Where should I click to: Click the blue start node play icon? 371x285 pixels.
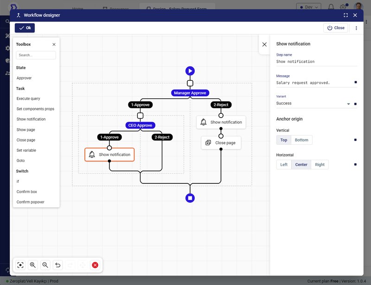click(x=190, y=71)
